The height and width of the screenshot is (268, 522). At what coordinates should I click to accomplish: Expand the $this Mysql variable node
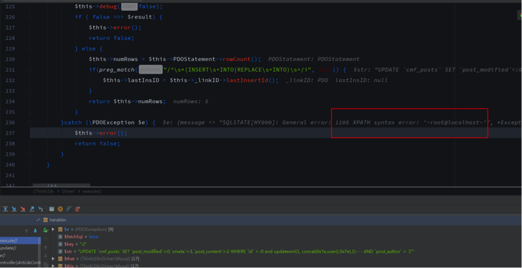tap(53, 266)
